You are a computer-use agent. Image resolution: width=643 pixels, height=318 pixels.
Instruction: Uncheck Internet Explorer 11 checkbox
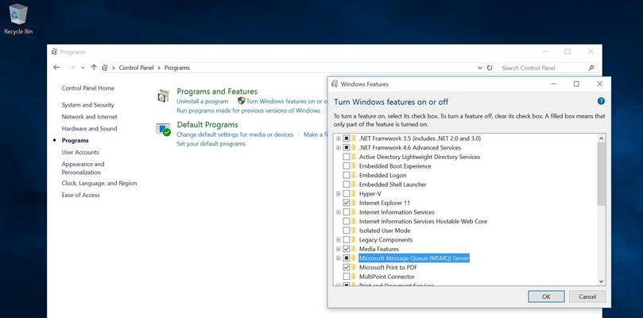coord(347,203)
